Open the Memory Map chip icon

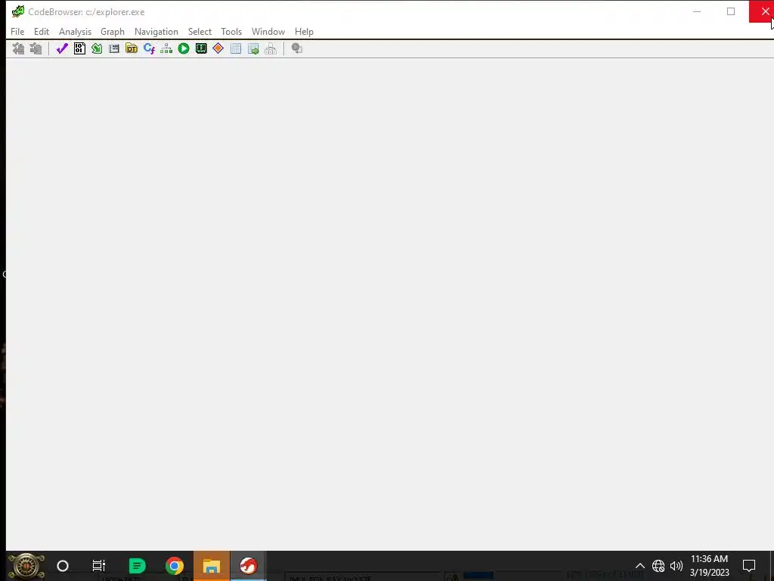tap(201, 48)
